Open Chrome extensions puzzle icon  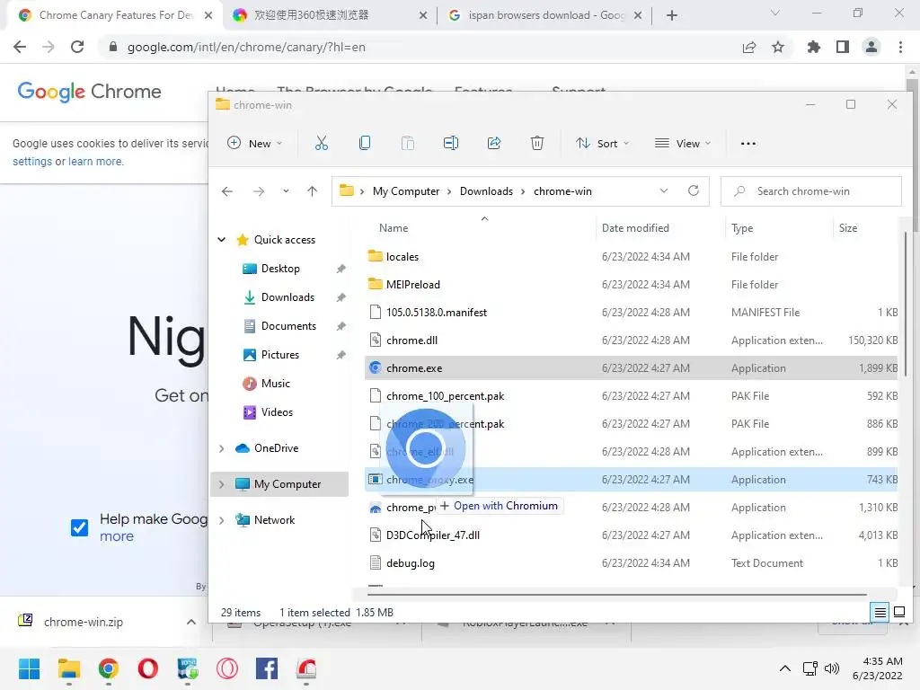[x=813, y=47]
